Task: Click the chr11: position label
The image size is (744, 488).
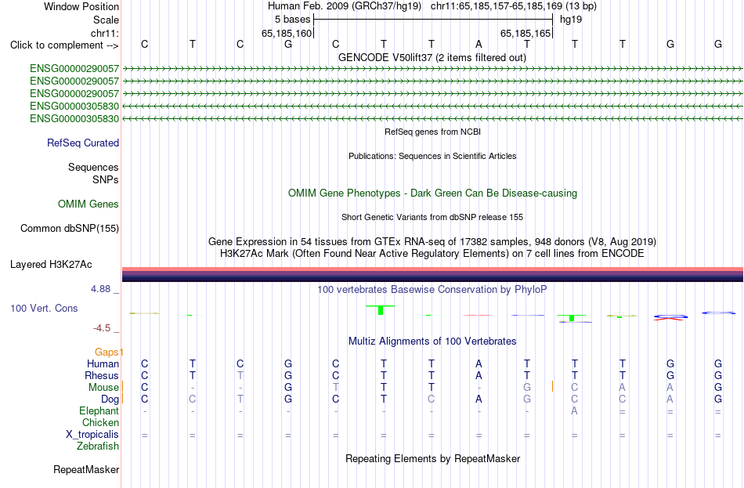Action: coord(105,33)
